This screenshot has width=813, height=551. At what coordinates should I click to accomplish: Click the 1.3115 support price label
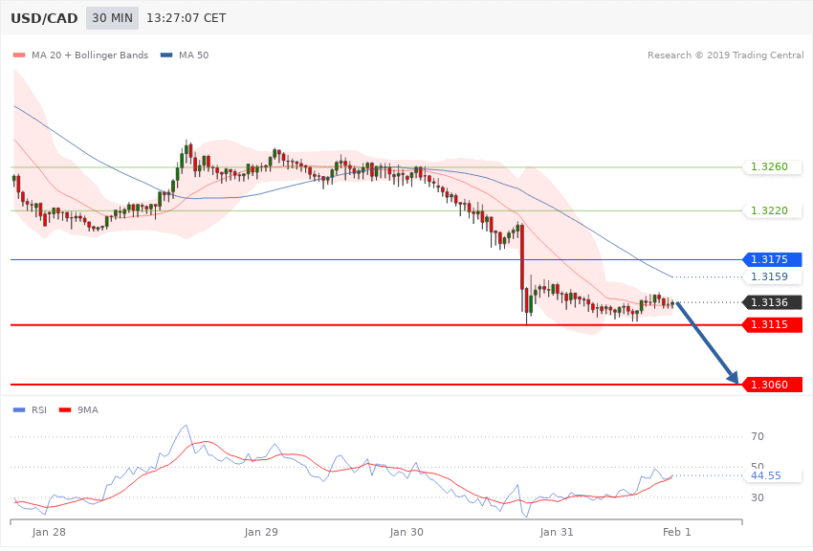(x=773, y=324)
